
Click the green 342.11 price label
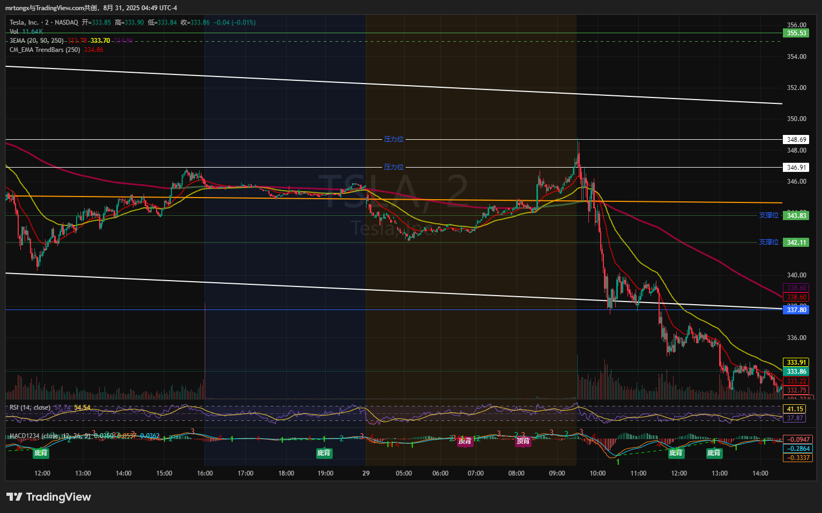pyautogui.click(x=796, y=243)
